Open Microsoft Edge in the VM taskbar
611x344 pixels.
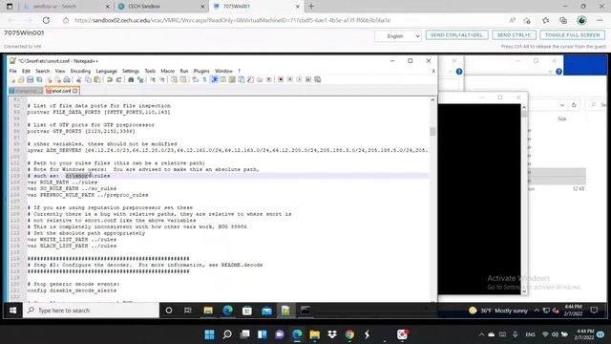(227, 311)
